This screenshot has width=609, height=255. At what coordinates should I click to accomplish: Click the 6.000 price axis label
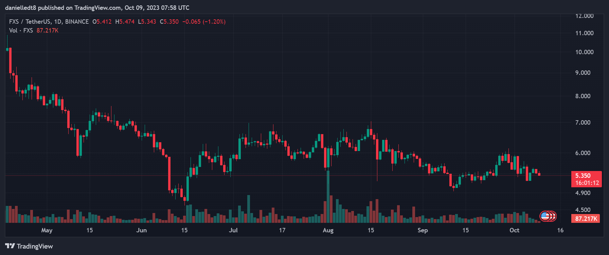[583, 153]
